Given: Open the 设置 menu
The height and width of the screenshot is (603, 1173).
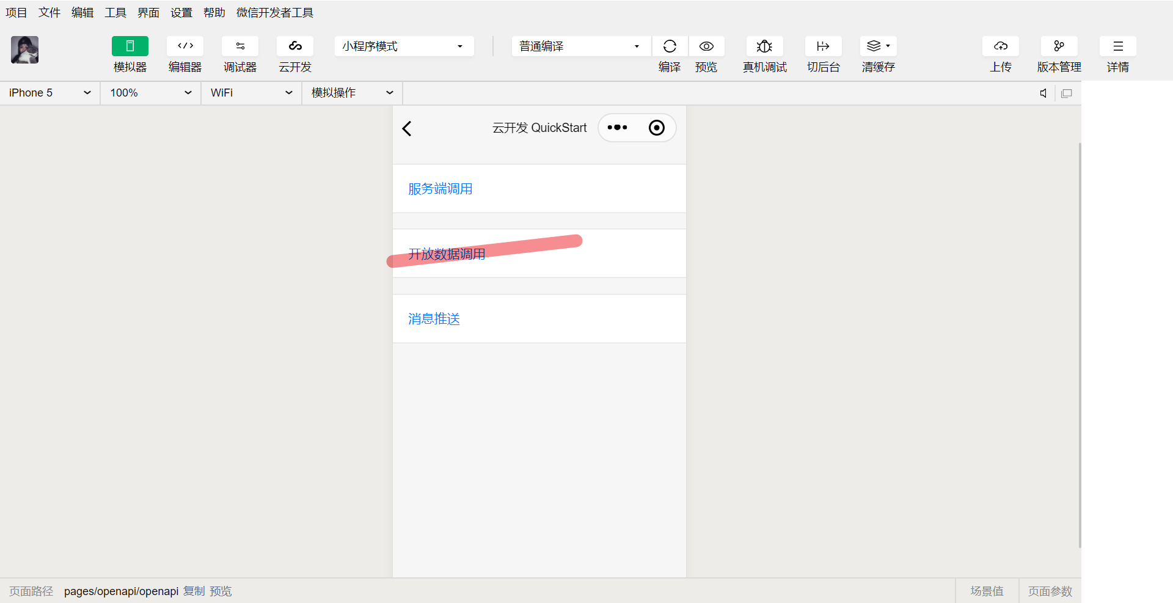Looking at the screenshot, I should click(x=181, y=13).
